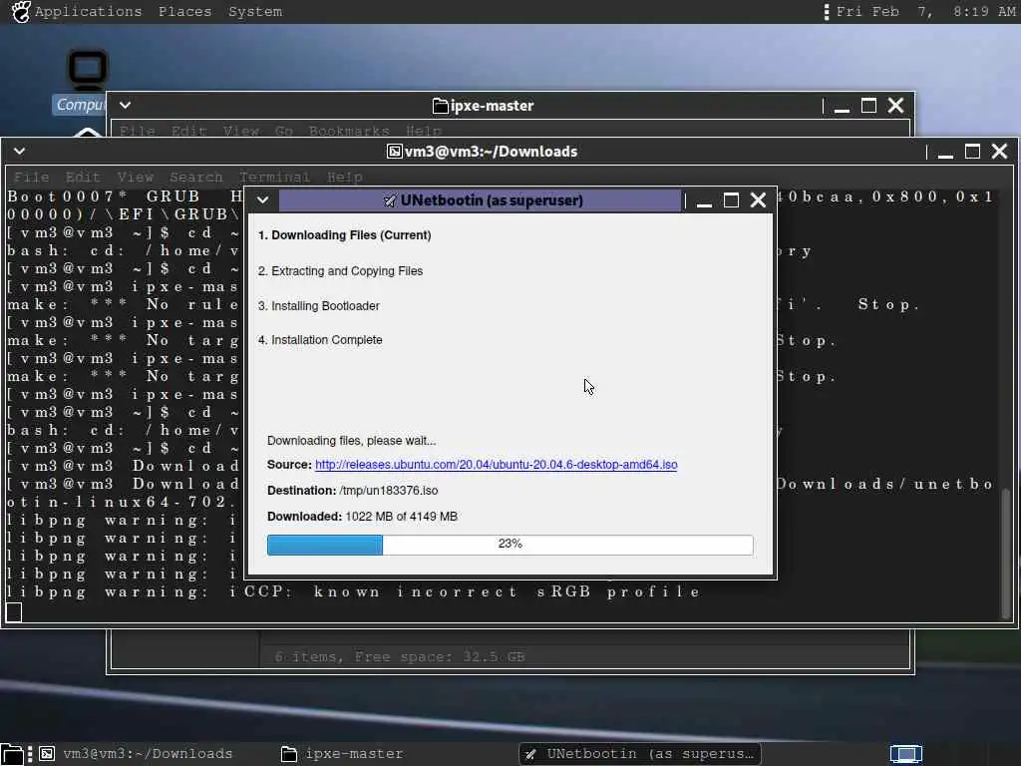
Task: Open the terminal View menu
Action: 136,178
